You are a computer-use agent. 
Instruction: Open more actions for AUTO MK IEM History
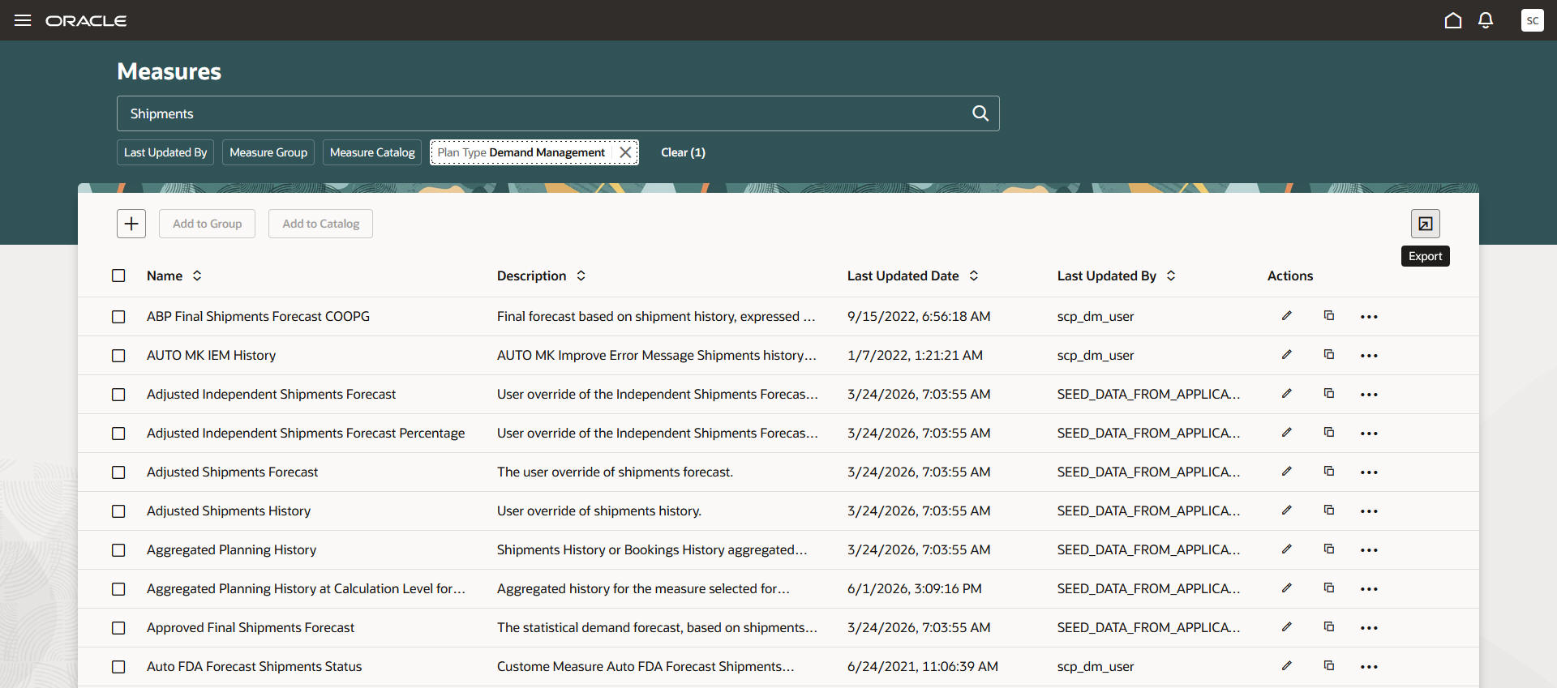[1369, 356]
